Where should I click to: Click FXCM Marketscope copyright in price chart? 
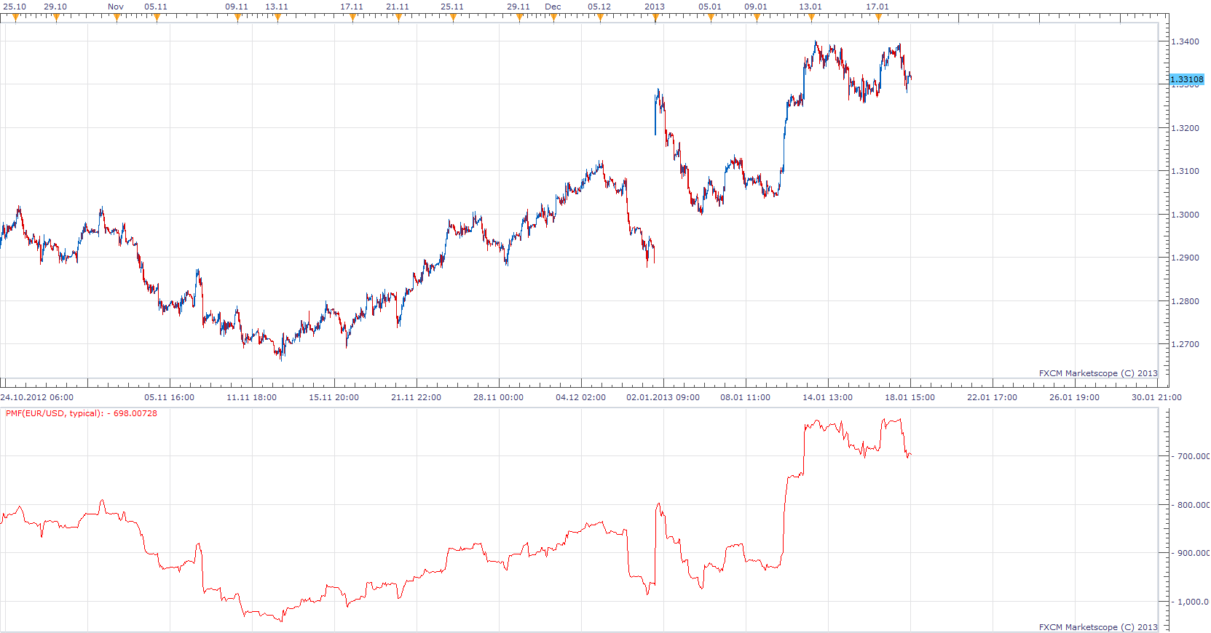coord(1097,373)
